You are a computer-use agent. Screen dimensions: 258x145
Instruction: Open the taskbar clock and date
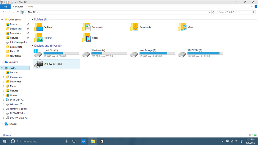(250, 141)
